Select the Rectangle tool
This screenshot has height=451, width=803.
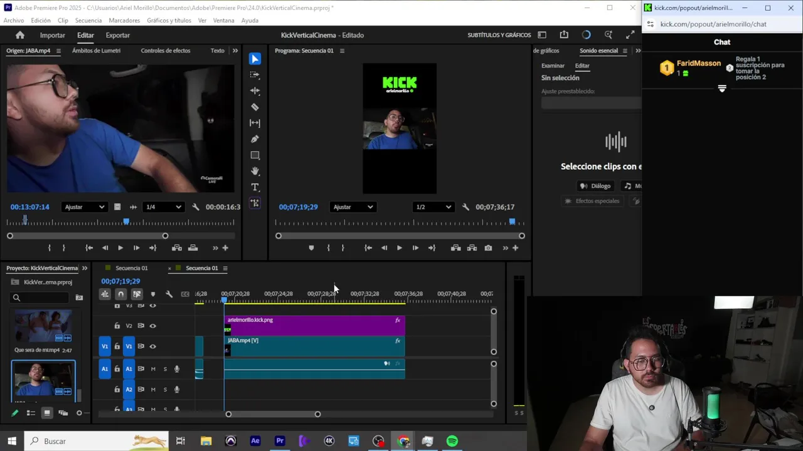[x=255, y=155]
